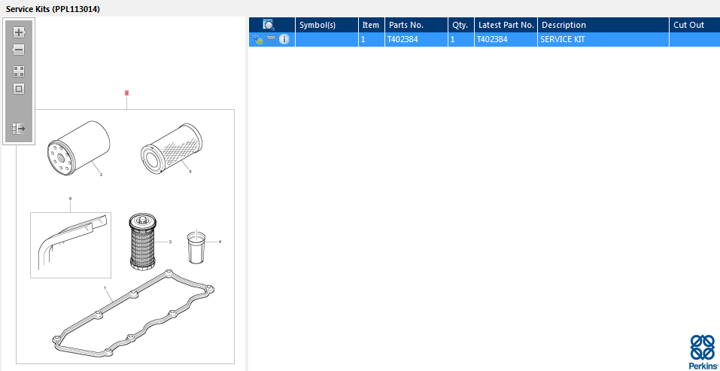
Task: Click callout number 2 label
Action: pyautogui.click(x=101, y=175)
